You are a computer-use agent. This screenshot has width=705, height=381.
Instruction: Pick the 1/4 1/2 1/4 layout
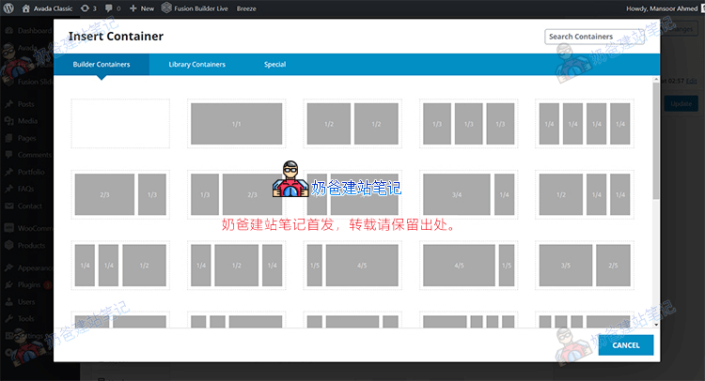[236, 265]
